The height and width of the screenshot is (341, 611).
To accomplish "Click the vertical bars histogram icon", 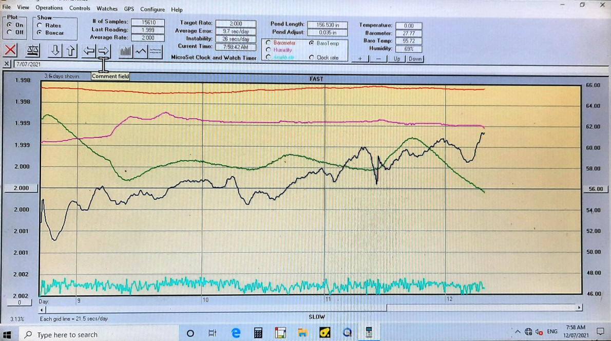I will pyautogui.click(x=126, y=51).
